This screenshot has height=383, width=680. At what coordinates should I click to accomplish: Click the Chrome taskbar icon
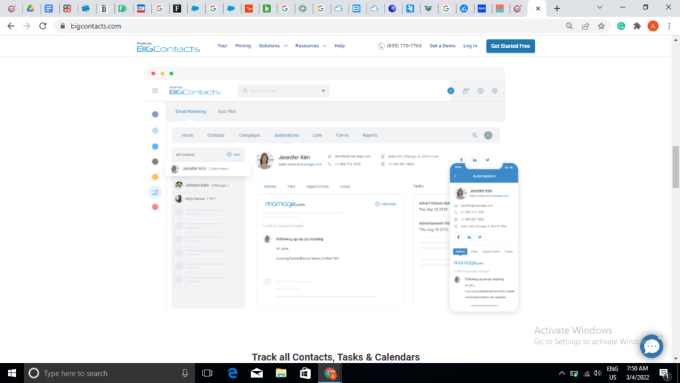point(330,373)
